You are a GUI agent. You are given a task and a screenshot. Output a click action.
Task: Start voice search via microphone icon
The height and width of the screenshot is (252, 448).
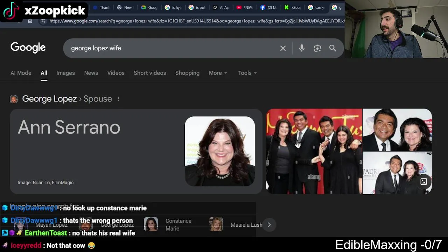pos(302,48)
